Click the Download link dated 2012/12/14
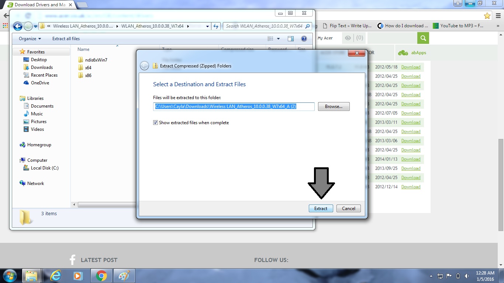 pos(411,187)
